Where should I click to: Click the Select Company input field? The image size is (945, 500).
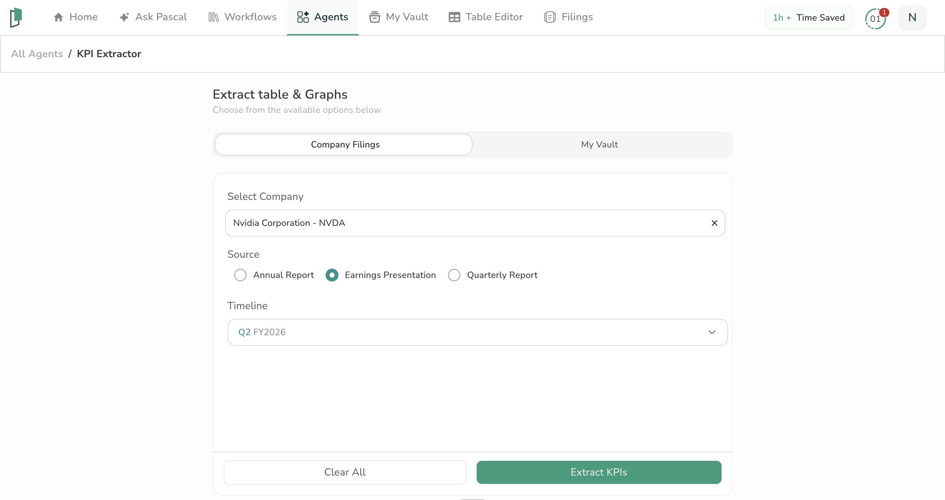[466, 223]
